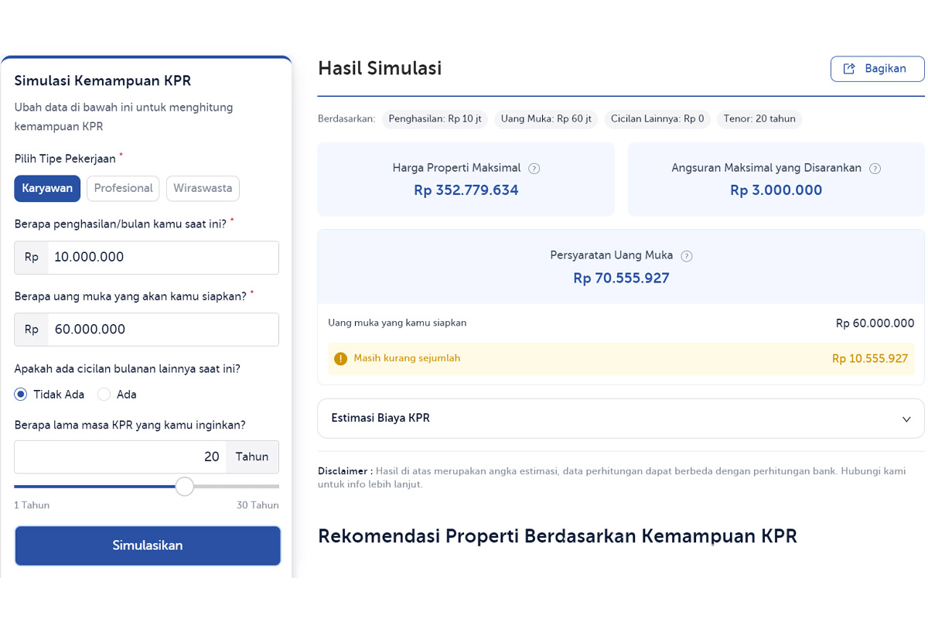The width and height of the screenshot is (928, 619).
Task: Select the Karyawan employment type
Action: point(47,188)
